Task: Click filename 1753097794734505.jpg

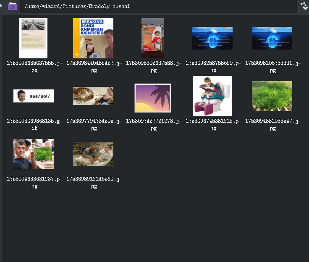Action: pyautogui.click(x=94, y=124)
